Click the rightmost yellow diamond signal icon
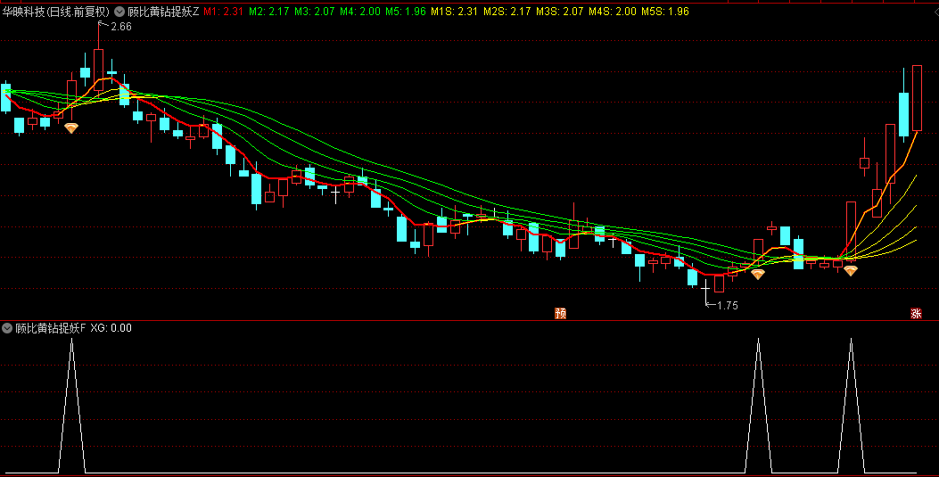The image size is (939, 477). point(851,270)
